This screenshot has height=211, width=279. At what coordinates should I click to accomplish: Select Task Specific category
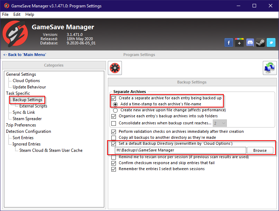[x=18, y=93]
